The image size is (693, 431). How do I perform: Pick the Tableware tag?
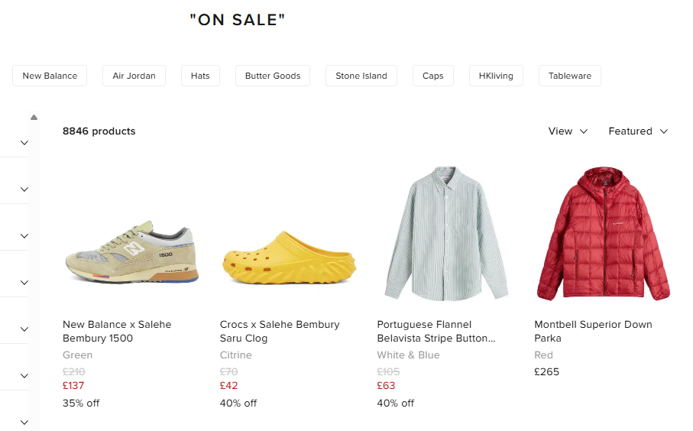tap(570, 76)
